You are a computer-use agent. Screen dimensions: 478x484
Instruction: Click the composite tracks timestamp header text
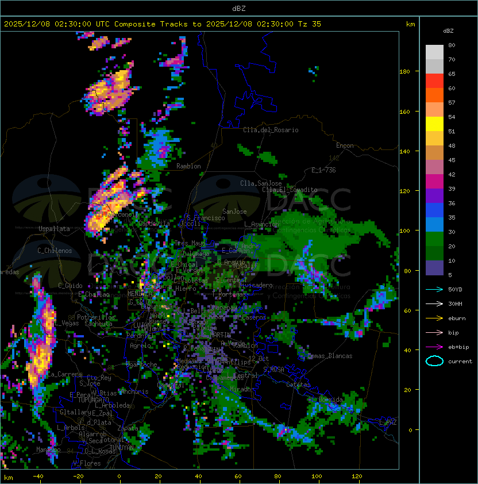[x=163, y=24]
